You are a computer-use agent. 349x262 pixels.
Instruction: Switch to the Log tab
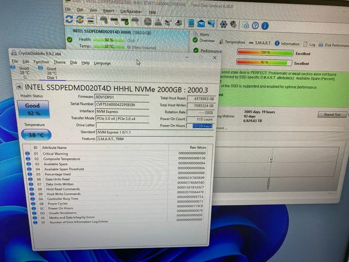pos(309,44)
